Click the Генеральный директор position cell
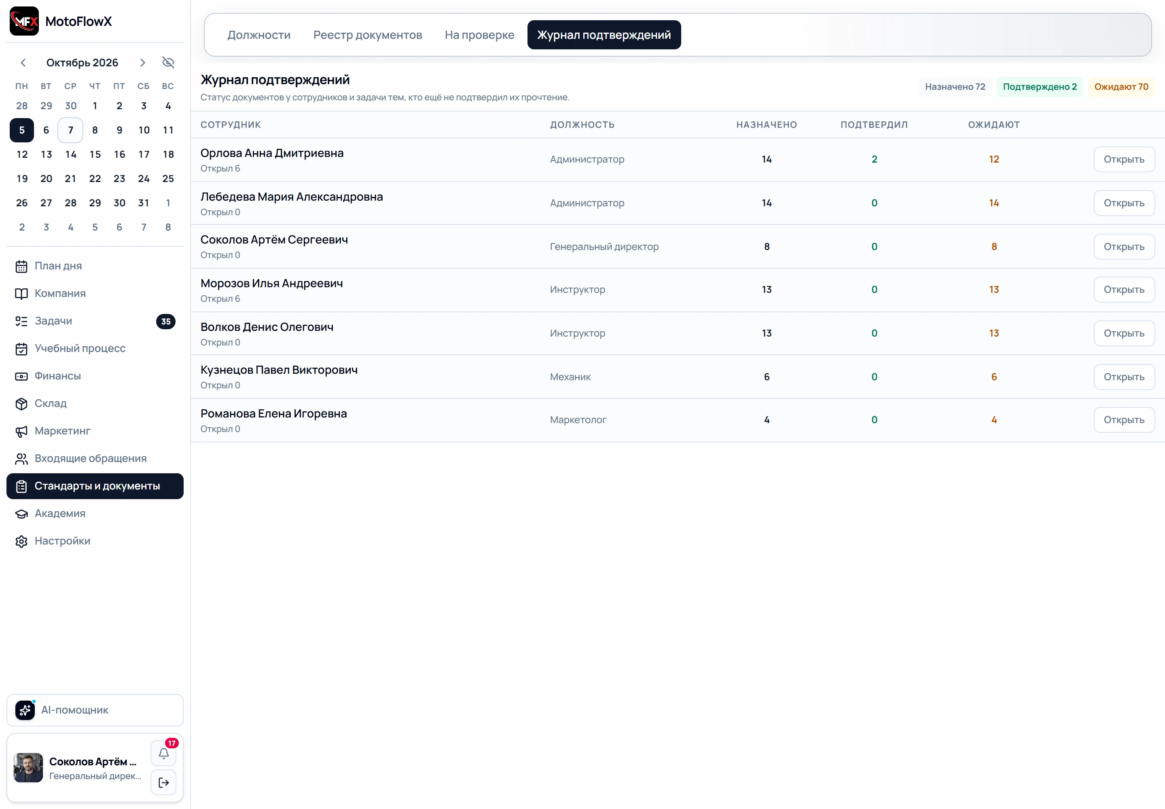 [604, 247]
